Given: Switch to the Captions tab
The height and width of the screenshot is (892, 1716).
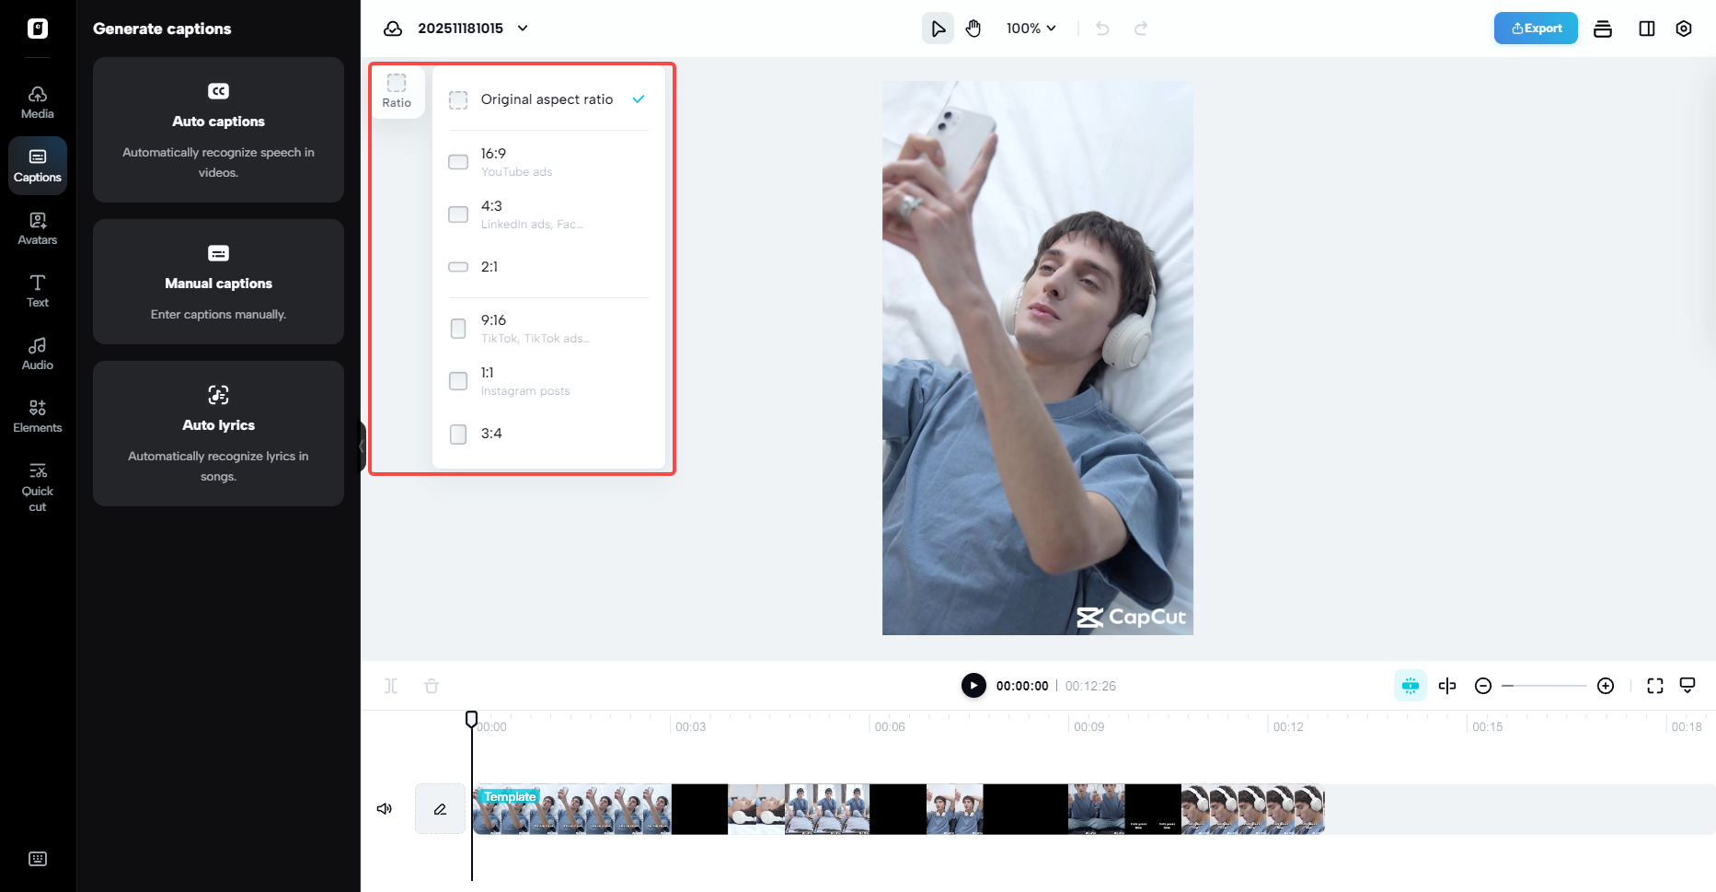Looking at the screenshot, I should click(x=38, y=166).
